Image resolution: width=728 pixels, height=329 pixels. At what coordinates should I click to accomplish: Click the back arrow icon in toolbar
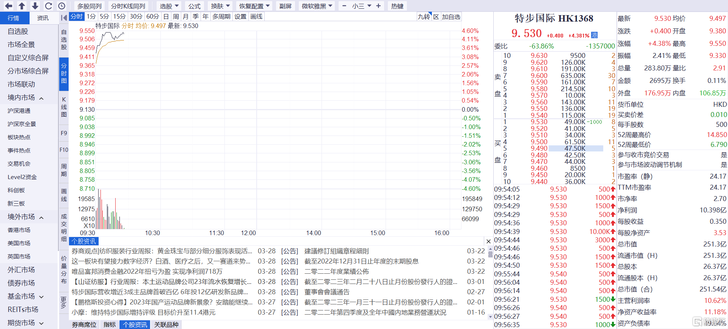tap(8, 6)
